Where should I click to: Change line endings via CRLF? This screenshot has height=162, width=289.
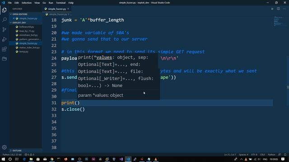pos(262,154)
